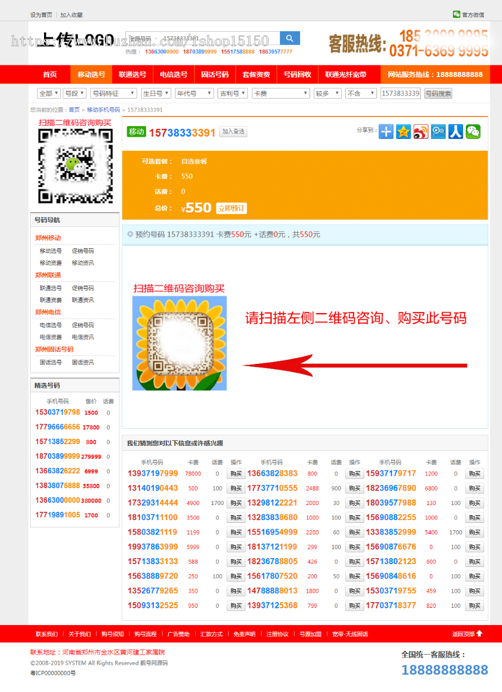Open the official WeChat icon at top right
This screenshot has height=692, width=502.
(x=457, y=14)
